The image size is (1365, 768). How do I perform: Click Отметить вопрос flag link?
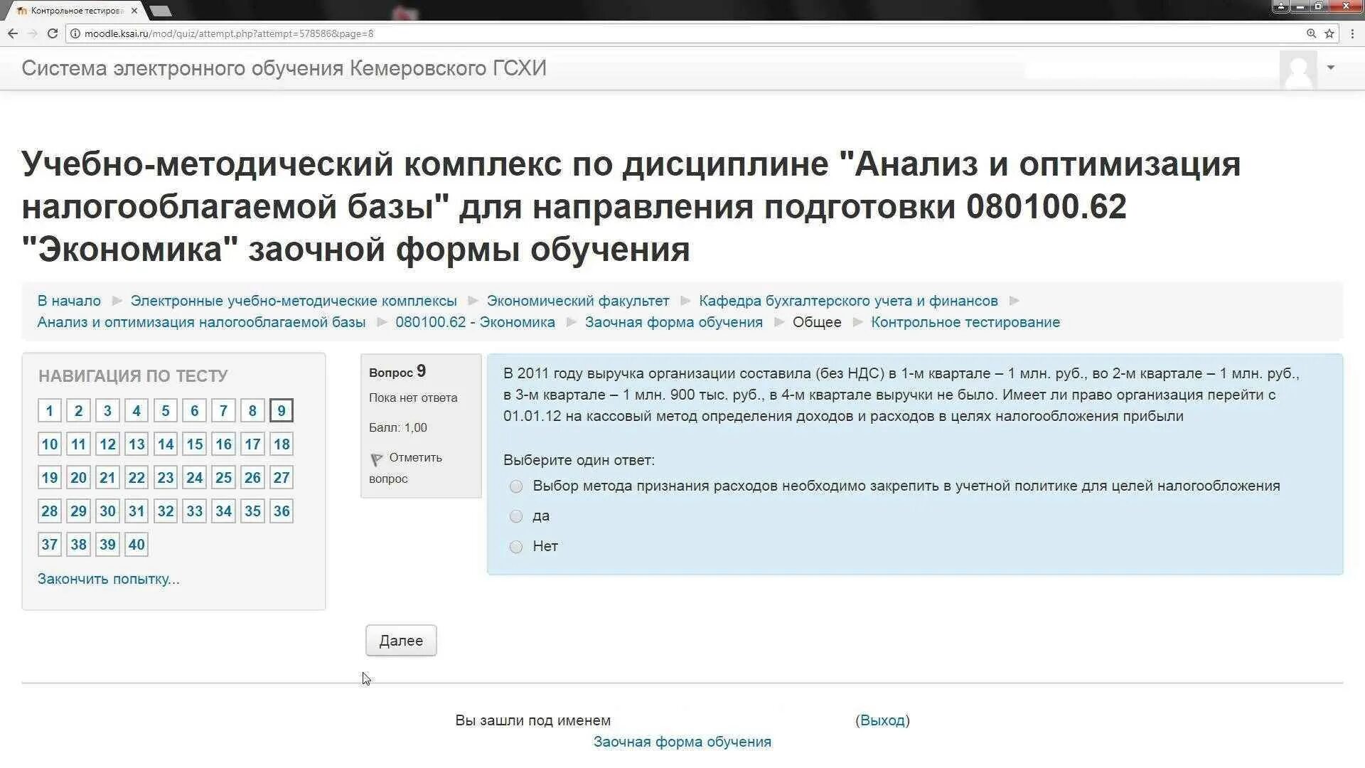point(405,468)
